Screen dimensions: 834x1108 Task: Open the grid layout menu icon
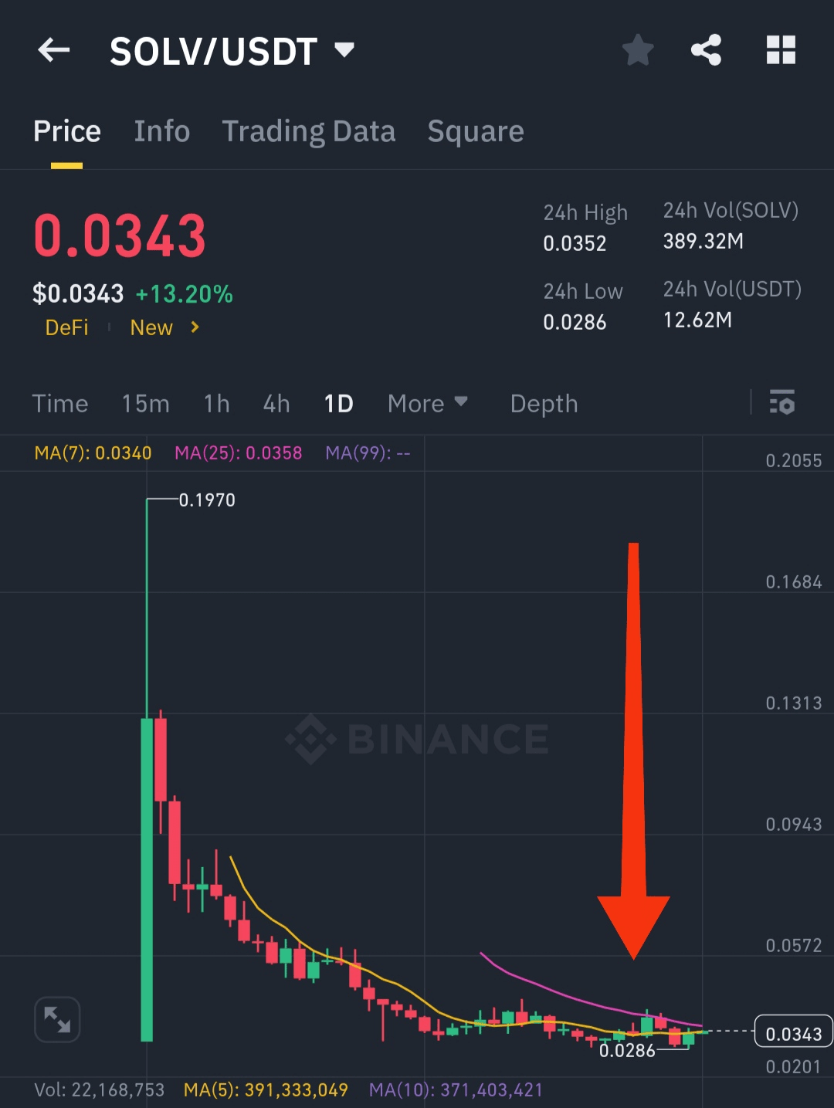781,51
